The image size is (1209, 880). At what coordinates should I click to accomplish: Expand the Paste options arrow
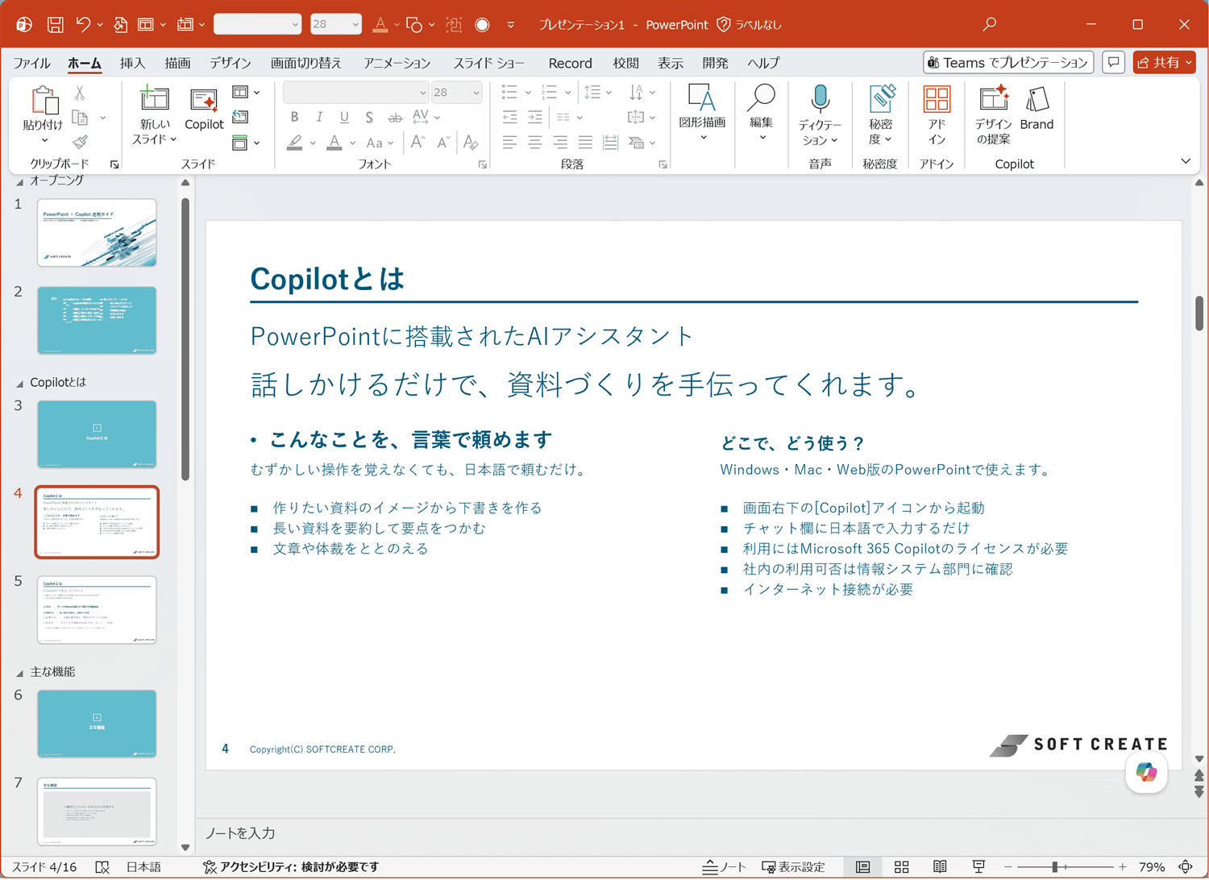pos(44,141)
